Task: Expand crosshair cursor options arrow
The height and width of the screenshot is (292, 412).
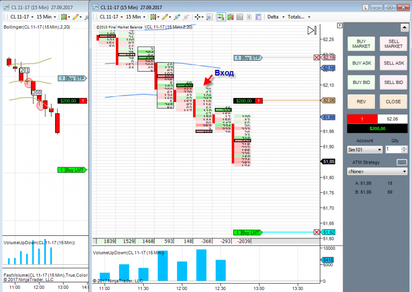Action: click(x=202, y=17)
